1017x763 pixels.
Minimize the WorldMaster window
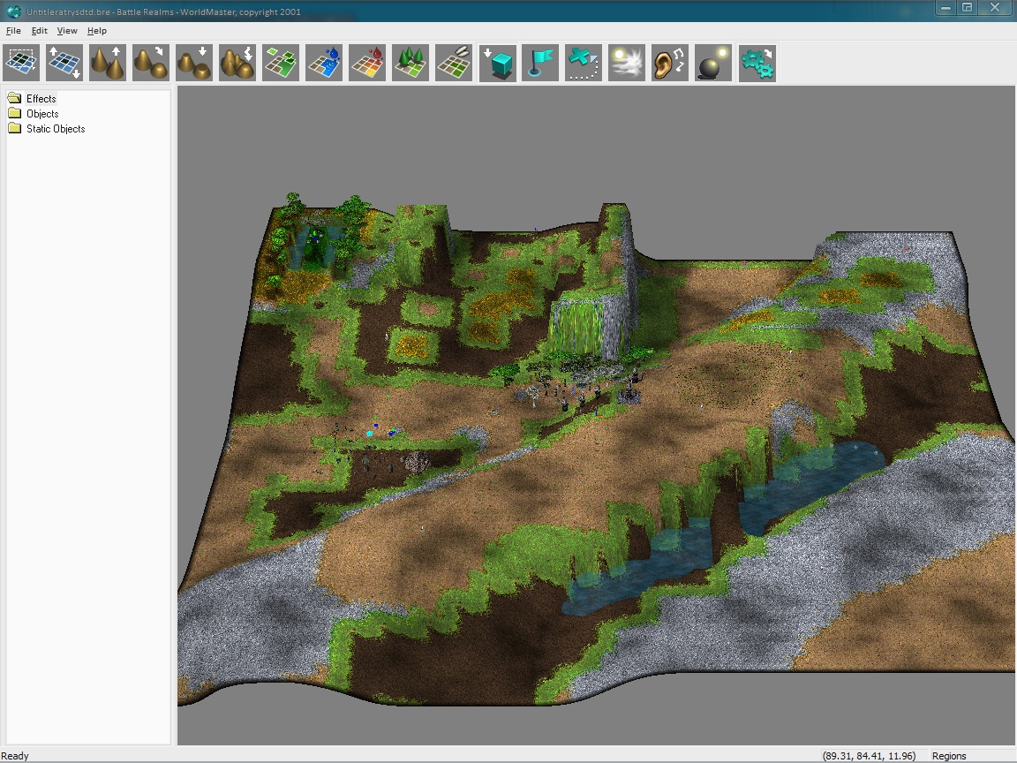(945, 8)
